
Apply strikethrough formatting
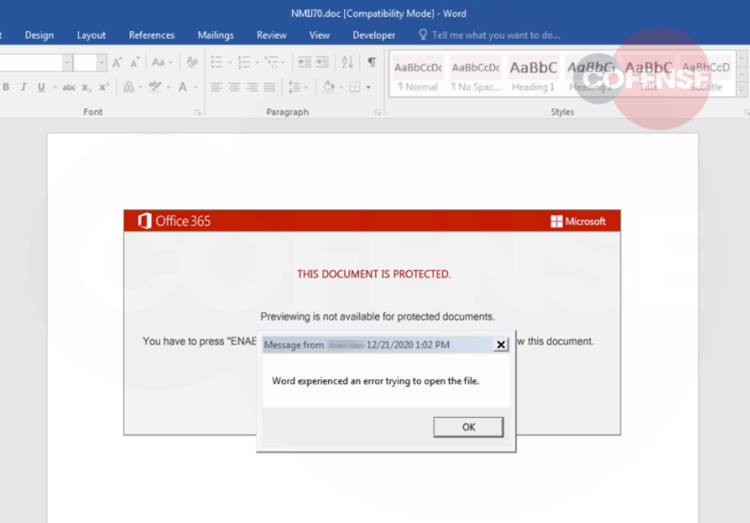69,87
